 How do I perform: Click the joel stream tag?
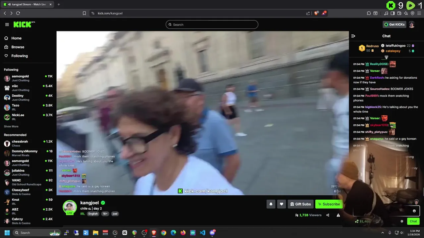click(115, 214)
